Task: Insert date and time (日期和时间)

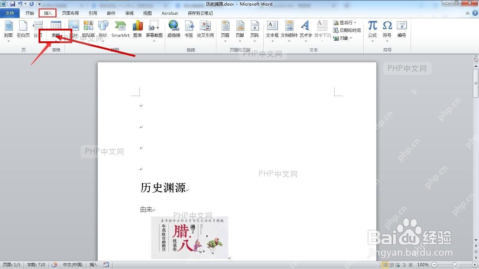Action: [347, 30]
